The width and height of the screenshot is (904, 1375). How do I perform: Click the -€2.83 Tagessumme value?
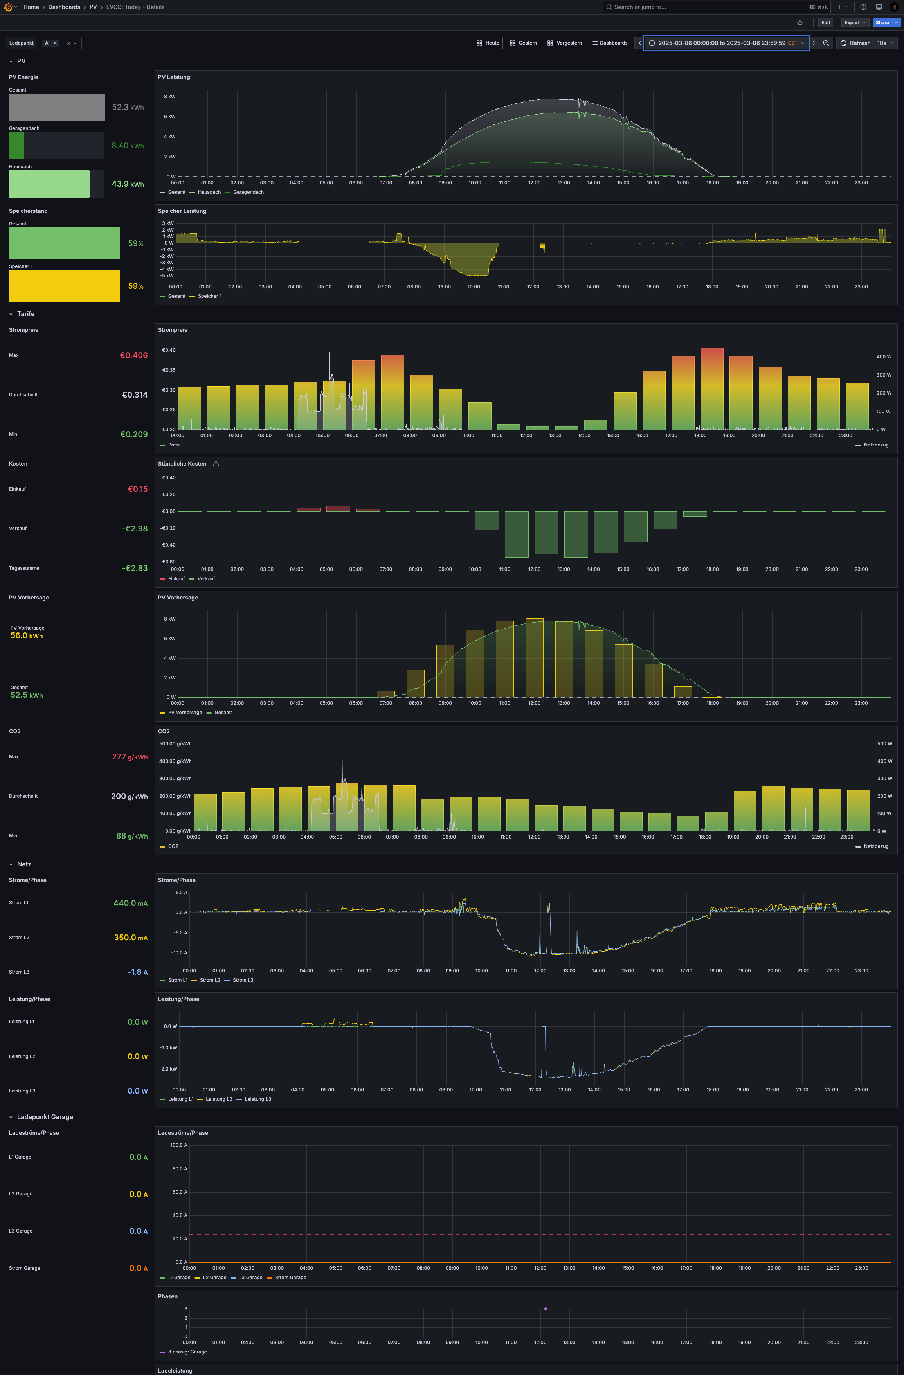(135, 569)
